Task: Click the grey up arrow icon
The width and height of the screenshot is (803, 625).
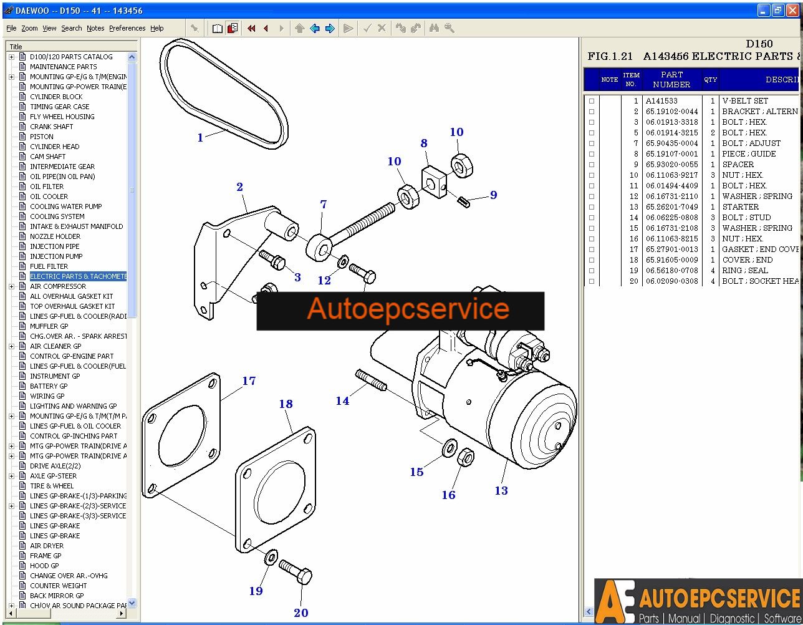Action: point(300,28)
